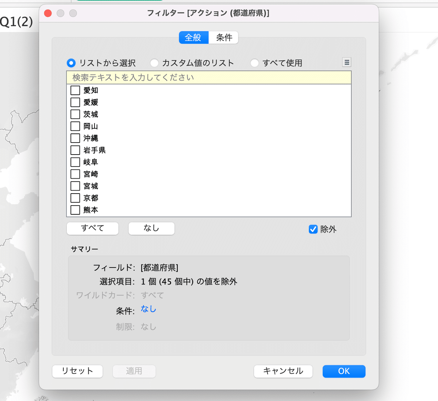Confirm the filter with OK
This screenshot has height=401, width=438.
(343, 371)
